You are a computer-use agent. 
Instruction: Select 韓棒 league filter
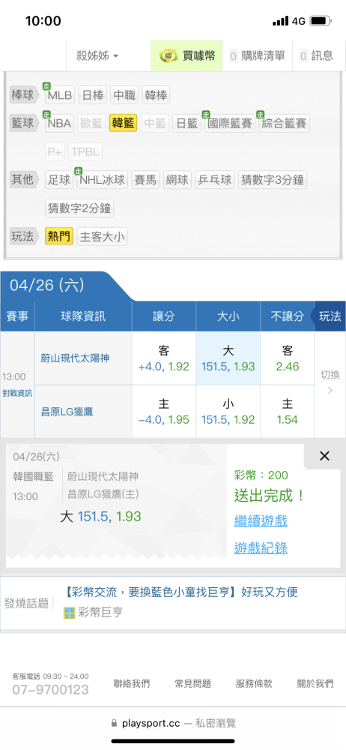(x=156, y=96)
